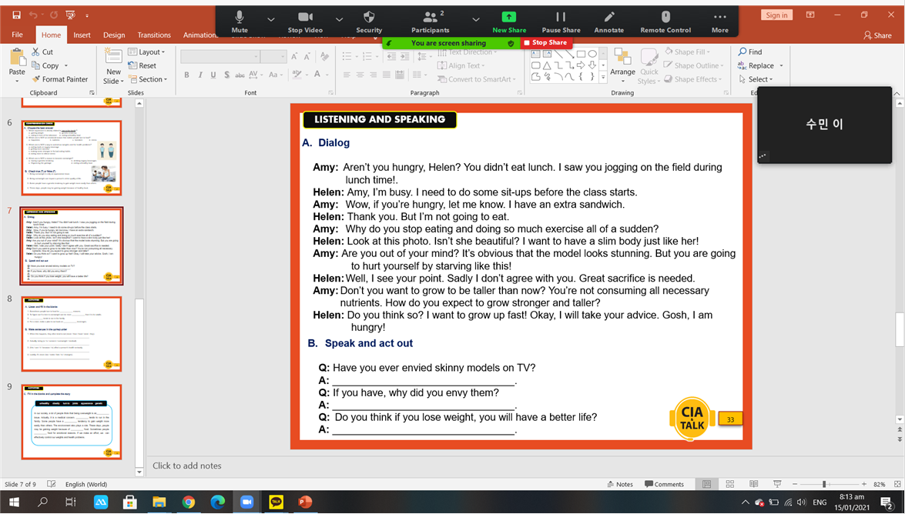Toggle Strikethrough formatting
This screenshot has width=905, height=514.
[x=240, y=75]
